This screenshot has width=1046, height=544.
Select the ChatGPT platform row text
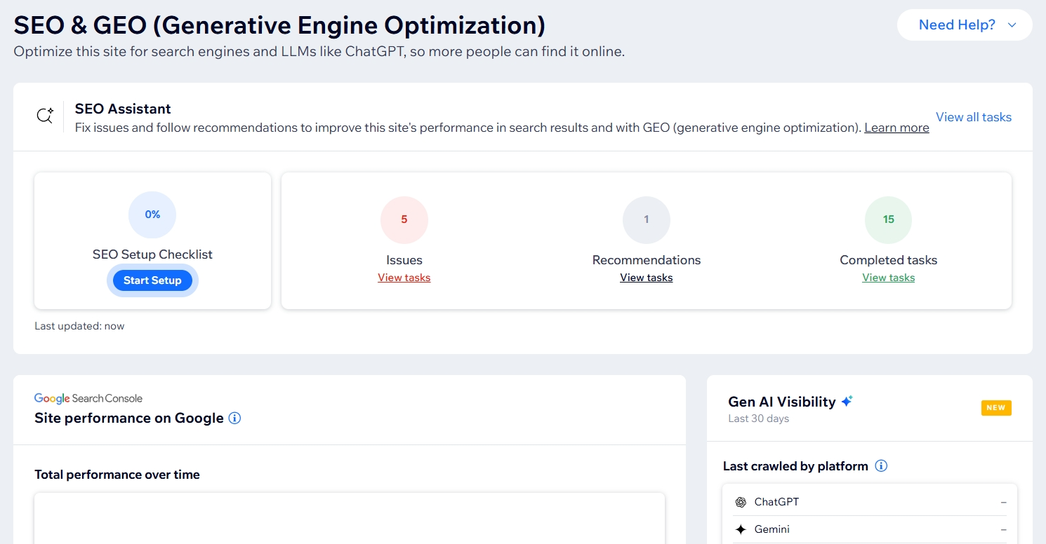pos(776,502)
